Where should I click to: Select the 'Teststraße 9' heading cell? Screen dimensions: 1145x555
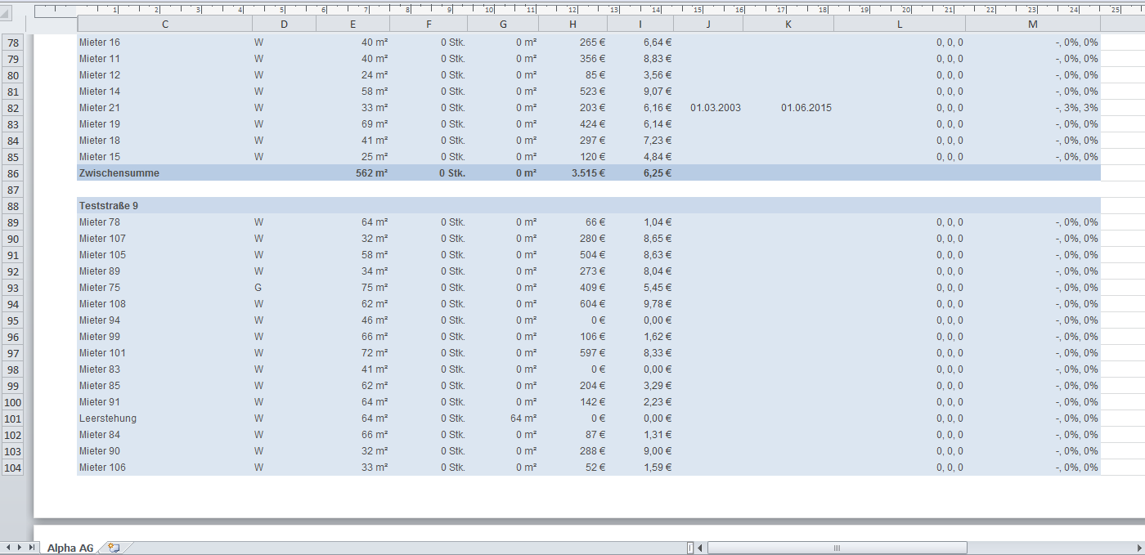[x=164, y=205]
